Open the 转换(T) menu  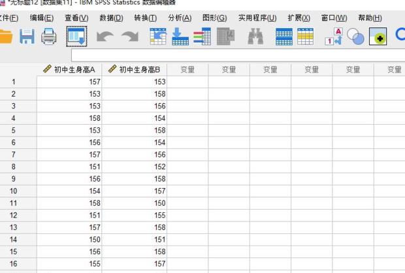145,18
